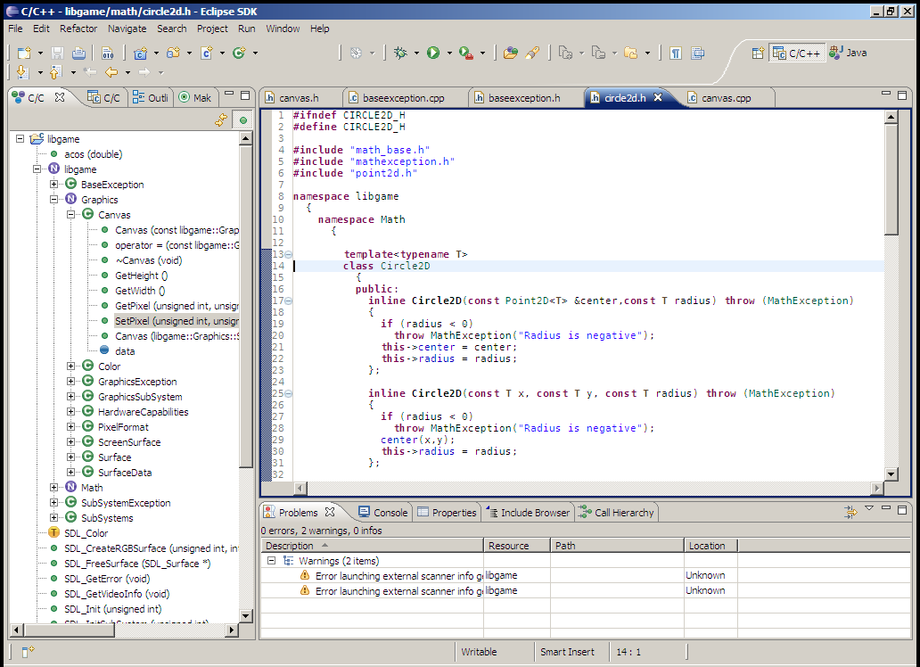Collapse code fold at line 25

288,393
